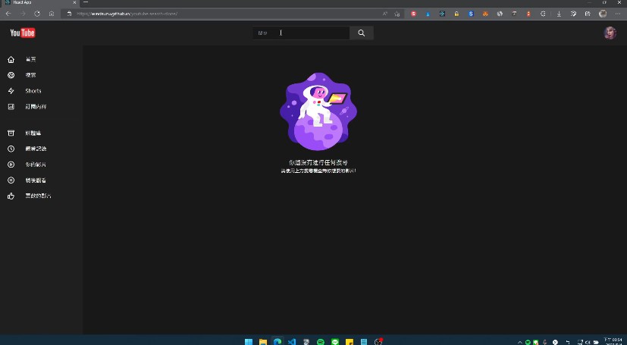Open Watch Later icon in sidebar
The height and width of the screenshot is (345, 627).
click(11, 180)
